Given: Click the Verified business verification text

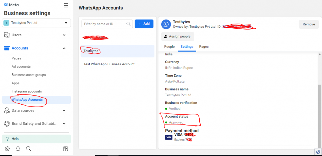Looking at the screenshot, I should click(x=175, y=109).
